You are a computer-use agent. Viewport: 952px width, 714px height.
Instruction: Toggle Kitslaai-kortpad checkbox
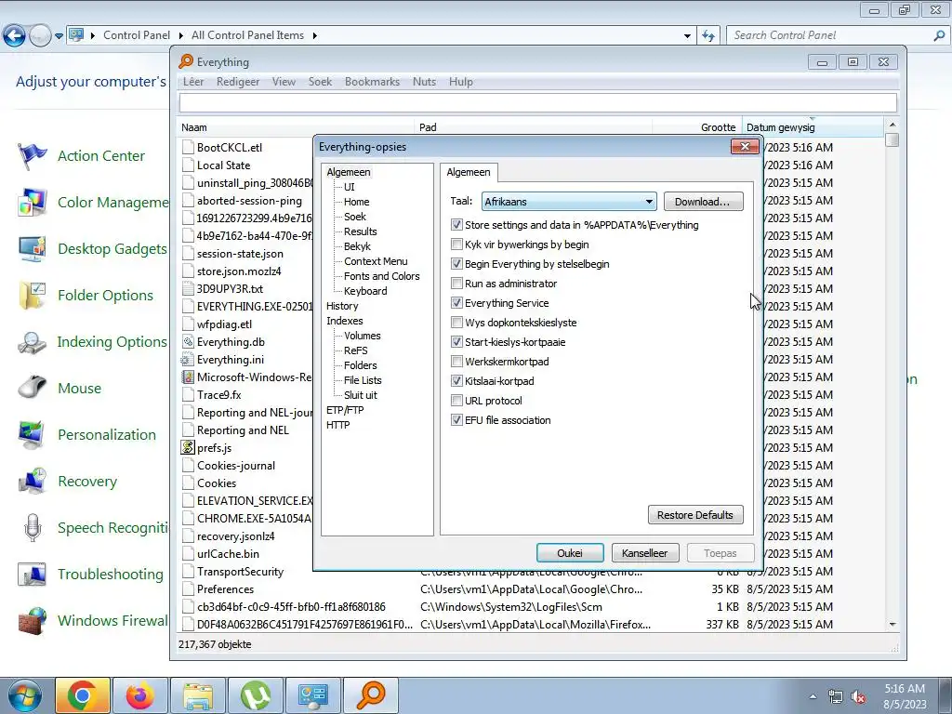coord(456,380)
